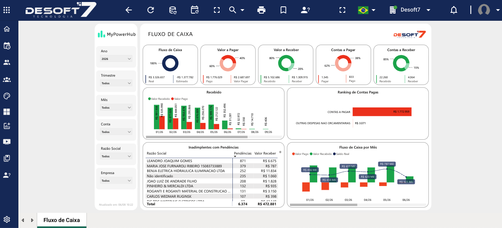Open the palette icon in sidebar

click(x=7, y=96)
